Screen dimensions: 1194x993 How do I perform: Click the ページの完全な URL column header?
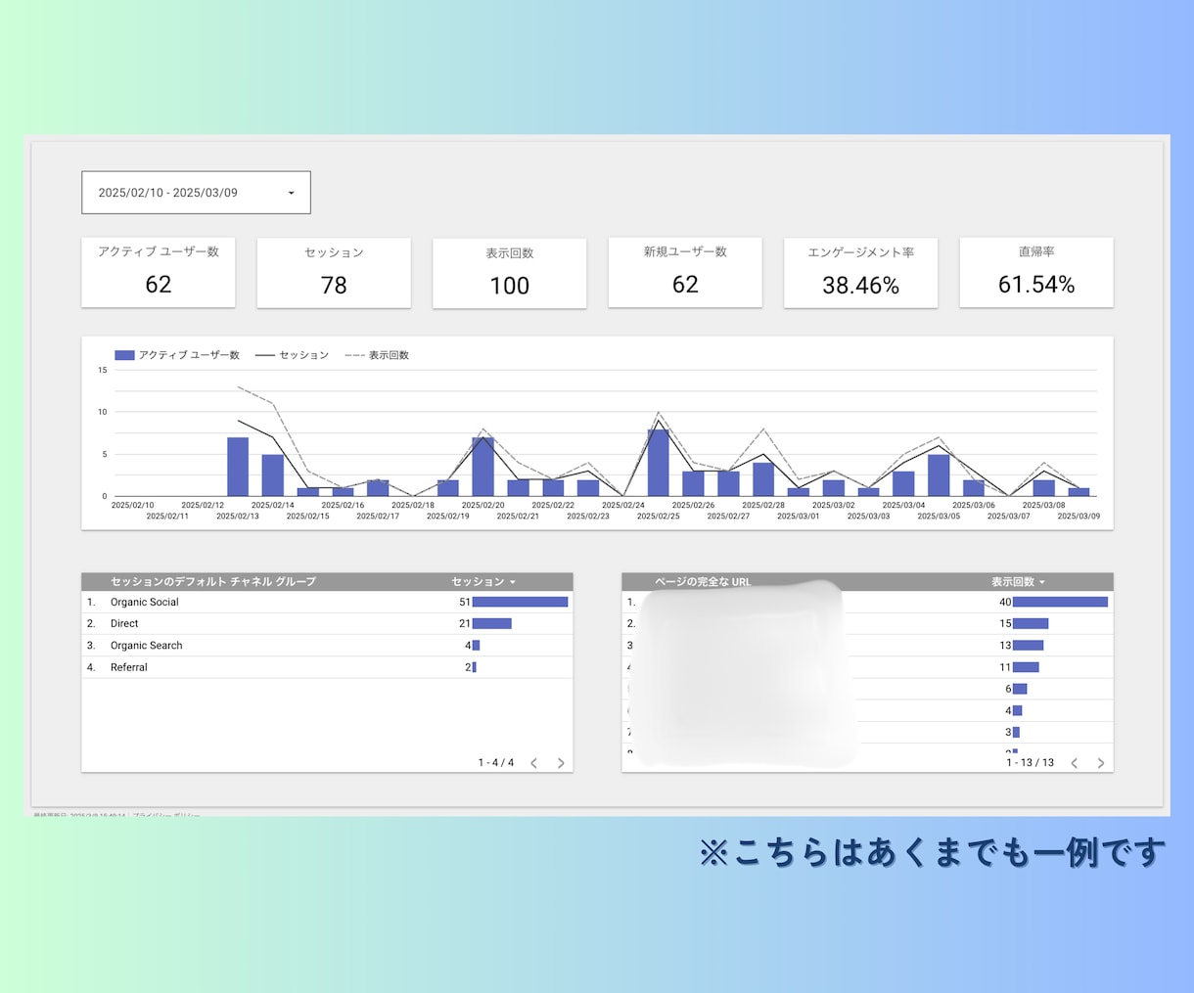pos(703,581)
